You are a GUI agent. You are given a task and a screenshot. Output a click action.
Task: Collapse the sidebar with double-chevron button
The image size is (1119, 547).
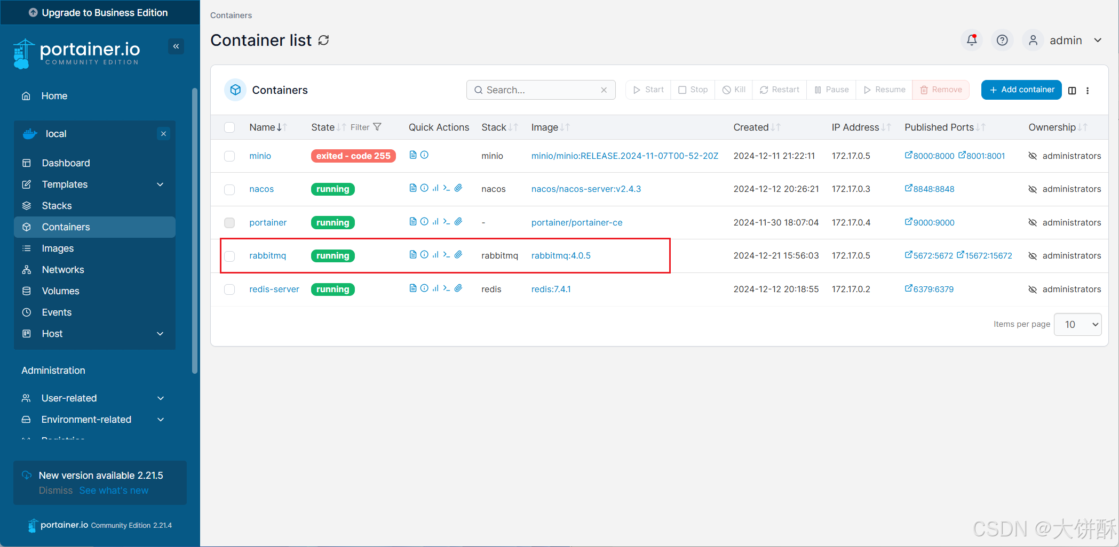(x=176, y=46)
